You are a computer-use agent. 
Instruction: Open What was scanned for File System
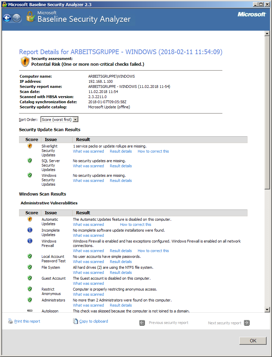tap(88, 273)
